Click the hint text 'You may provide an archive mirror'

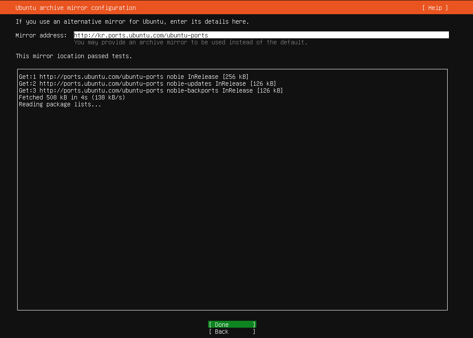click(190, 42)
